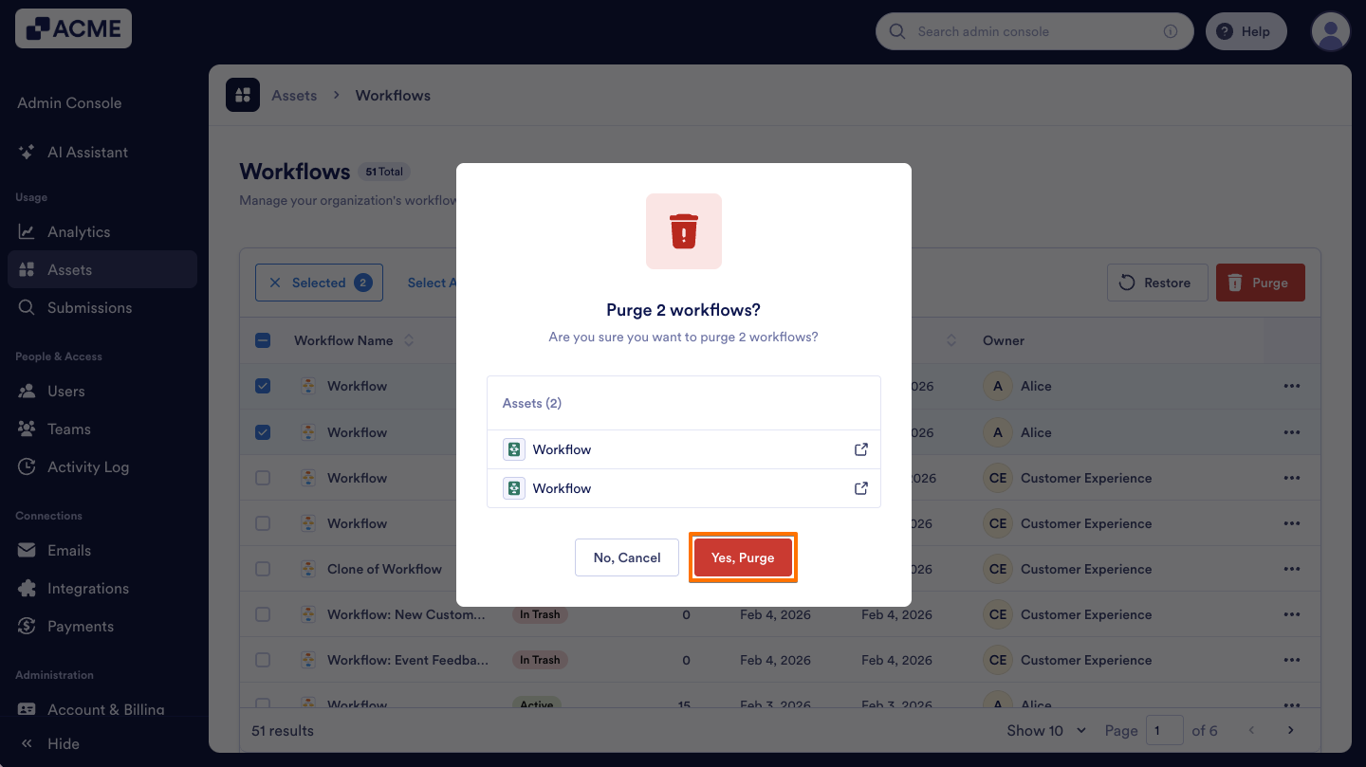Uncheck the select-all checkbox in the table header

[263, 339]
